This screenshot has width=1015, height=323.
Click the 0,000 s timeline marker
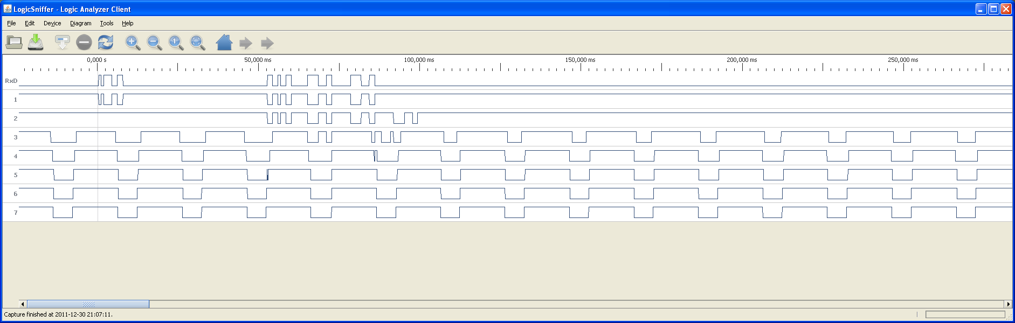tap(96, 60)
